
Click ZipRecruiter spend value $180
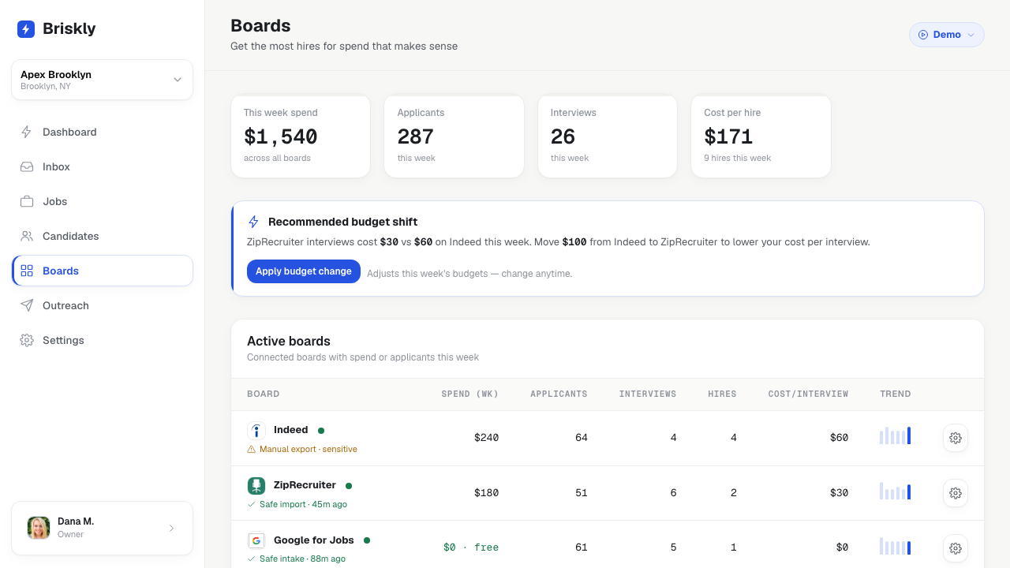point(486,493)
